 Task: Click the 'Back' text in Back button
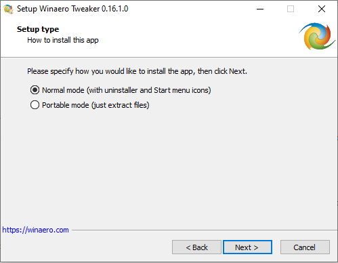[x=200, y=247]
